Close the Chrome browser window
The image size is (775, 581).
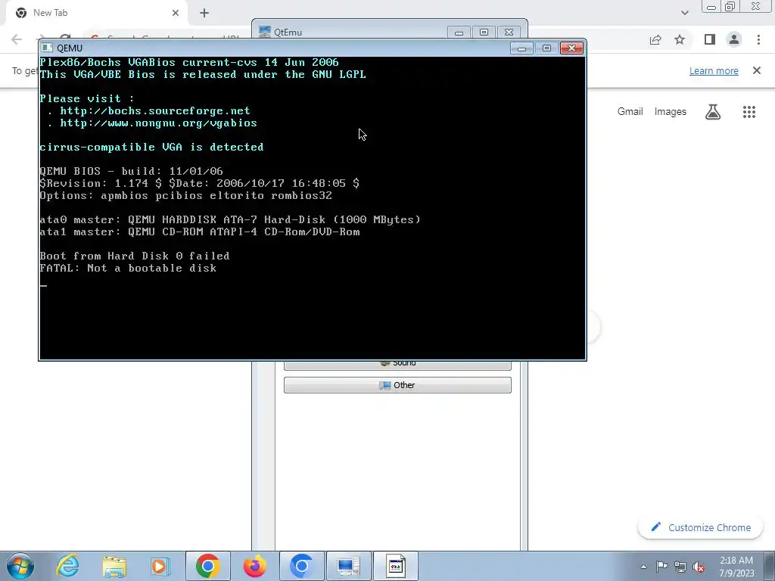(x=755, y=6)
